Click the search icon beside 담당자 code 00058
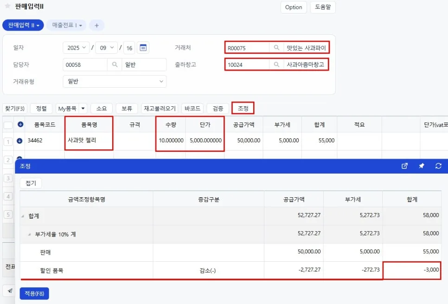 click(x=115, y=65)
